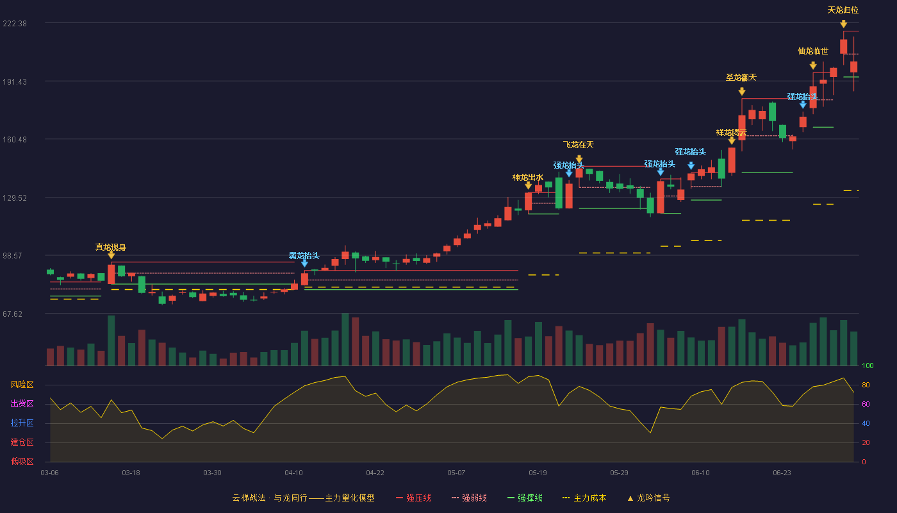
Task: Toggle the 强撑线 legend entry
Action: tap(525, 498)
